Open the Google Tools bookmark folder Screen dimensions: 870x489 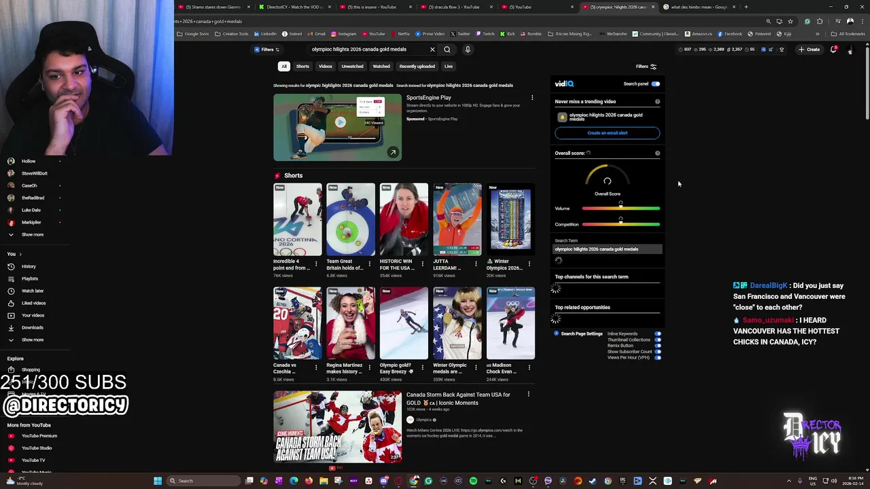[194, 34]
